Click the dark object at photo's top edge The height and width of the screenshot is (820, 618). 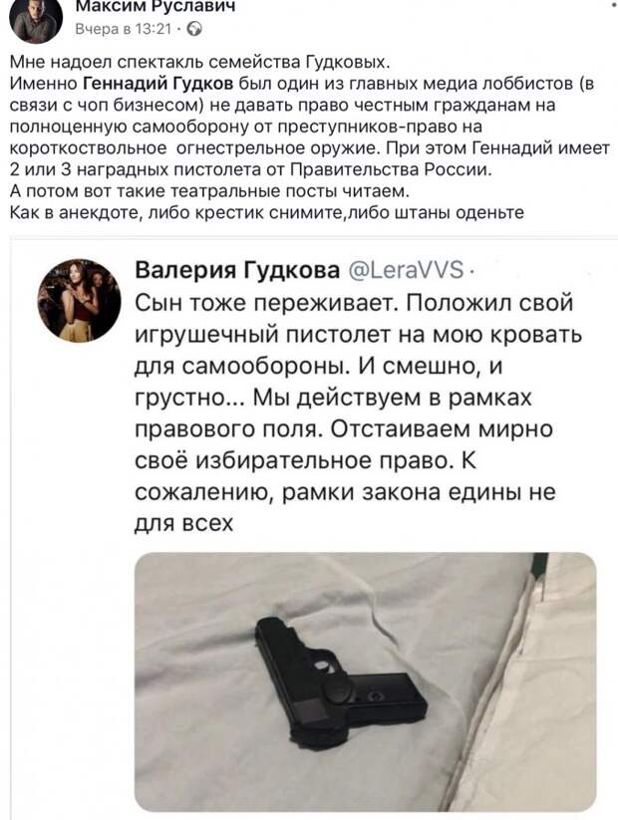[537, 569]
